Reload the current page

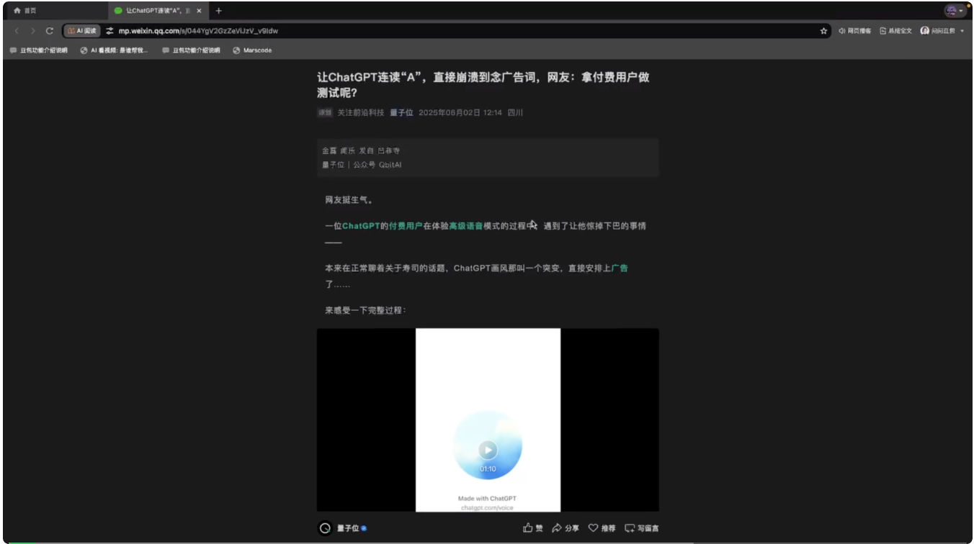tap(49, 31)
